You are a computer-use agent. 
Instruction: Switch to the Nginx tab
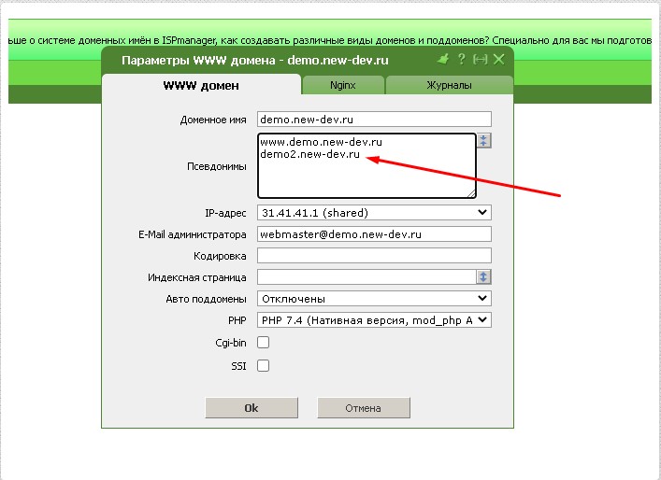343,85
